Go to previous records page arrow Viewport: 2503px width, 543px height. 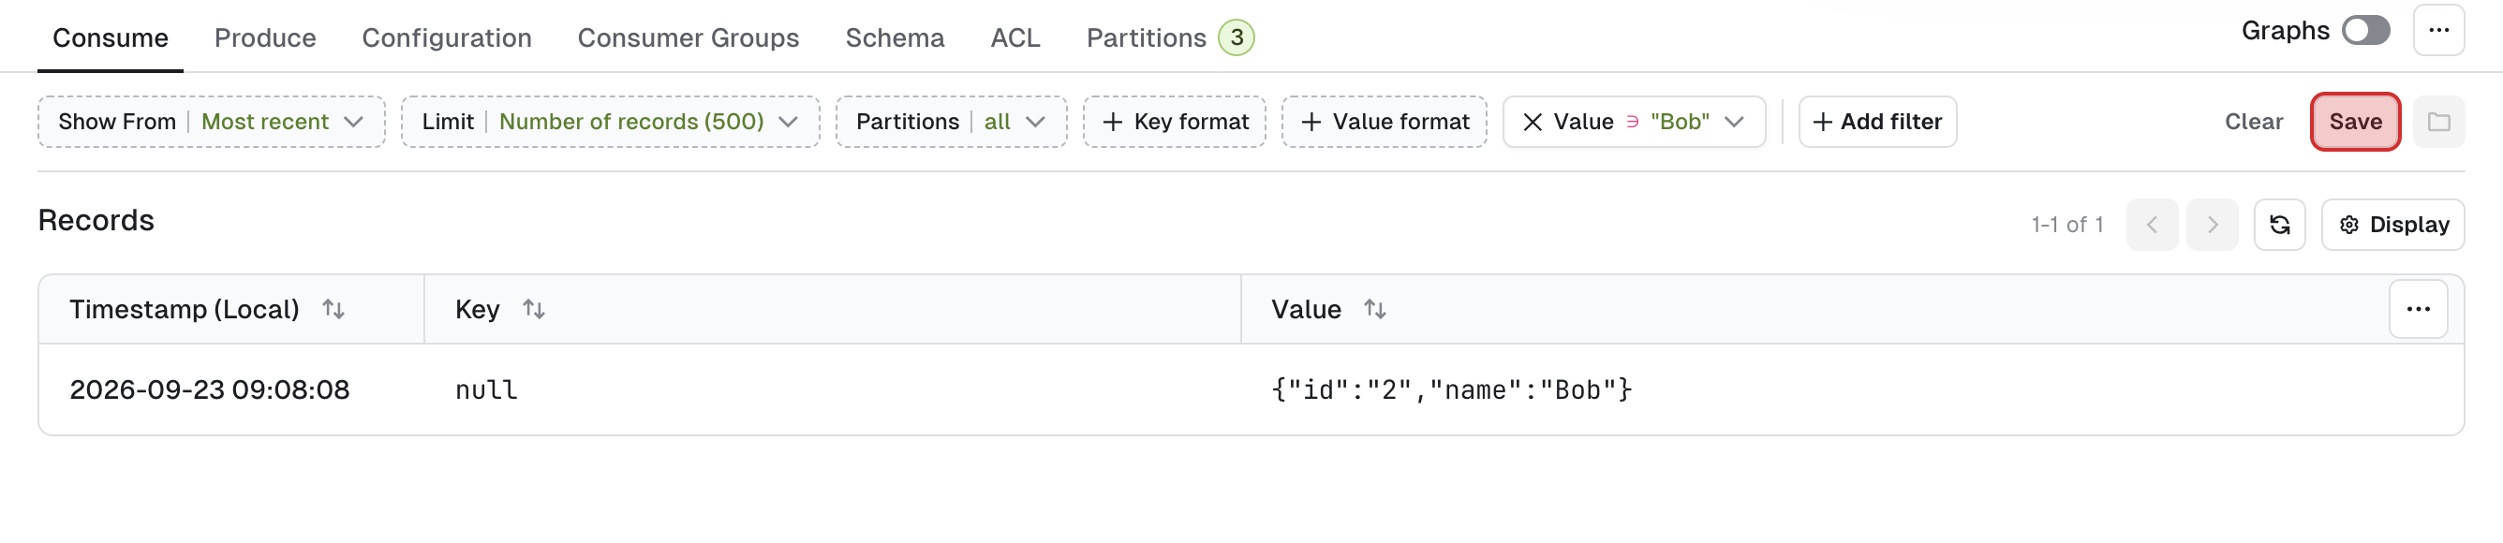[x=2153, y=225]
